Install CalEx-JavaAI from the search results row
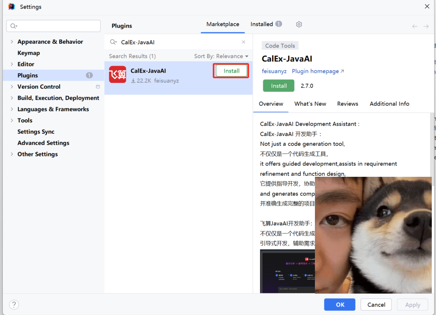The height and width of the screenshot is (315, 436). tap(232, 71)
